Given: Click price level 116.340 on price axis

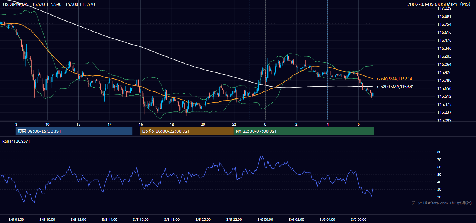Looking at the screenshot, I should pyautogui.click(x=444, y=48).
